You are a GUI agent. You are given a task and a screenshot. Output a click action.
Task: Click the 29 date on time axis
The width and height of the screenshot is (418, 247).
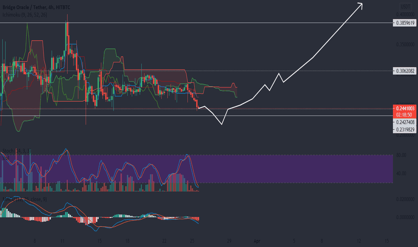coord(229,241)
